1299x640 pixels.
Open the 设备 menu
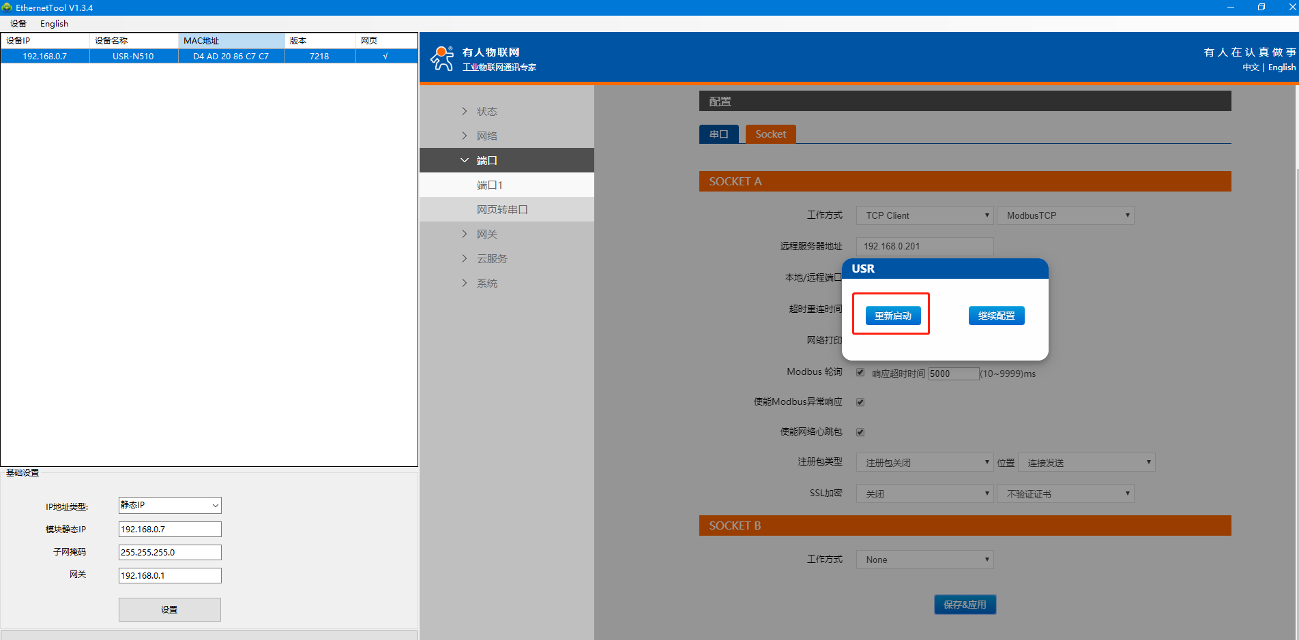[18, 23]
